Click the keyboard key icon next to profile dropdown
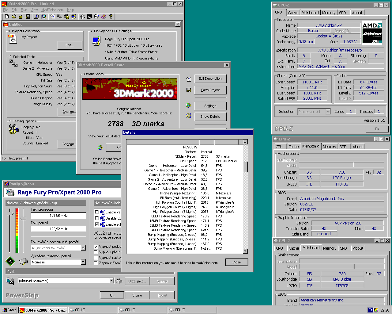Viewport: 392px width, 314px height. (x=119, y=281)
